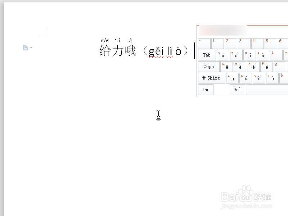Click the typed pinyin word lì
Screen dimensions: 288x216
click(170, 51)
